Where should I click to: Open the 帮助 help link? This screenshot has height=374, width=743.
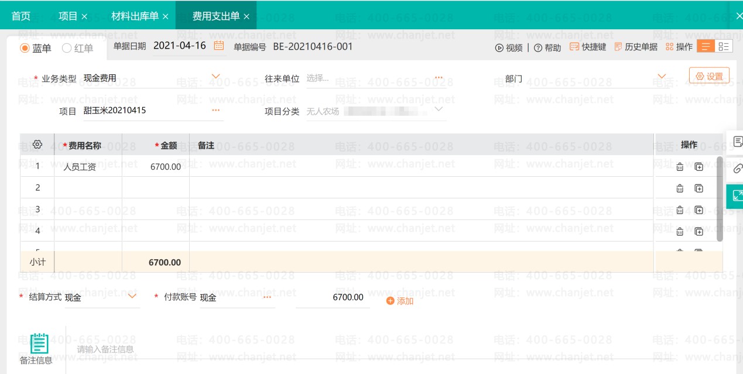547,47
